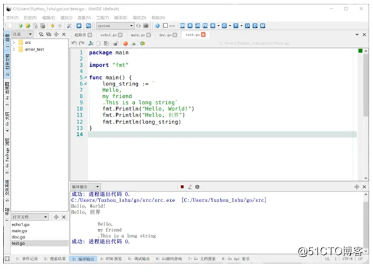
Task: Toggle the 4: Go 大纲 side tab
Action: pyautogui.click(x=7, y=122)
